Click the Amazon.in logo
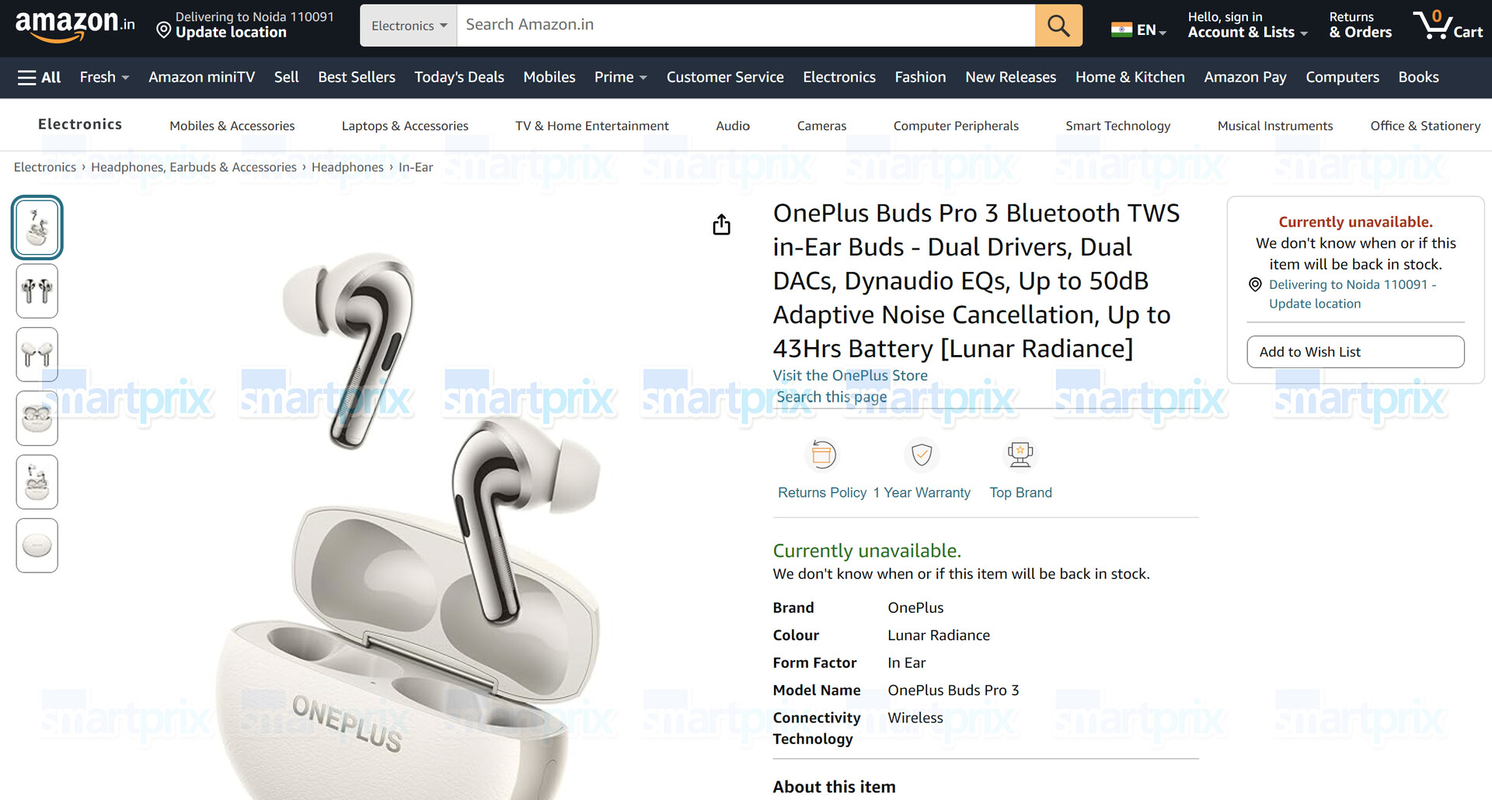Viewport: 1492px width, 800px height. (x=75, y=25)
